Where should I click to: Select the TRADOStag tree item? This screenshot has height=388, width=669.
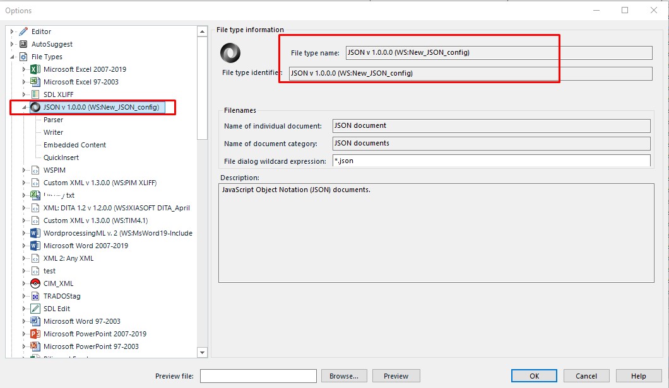coord(62,296)
